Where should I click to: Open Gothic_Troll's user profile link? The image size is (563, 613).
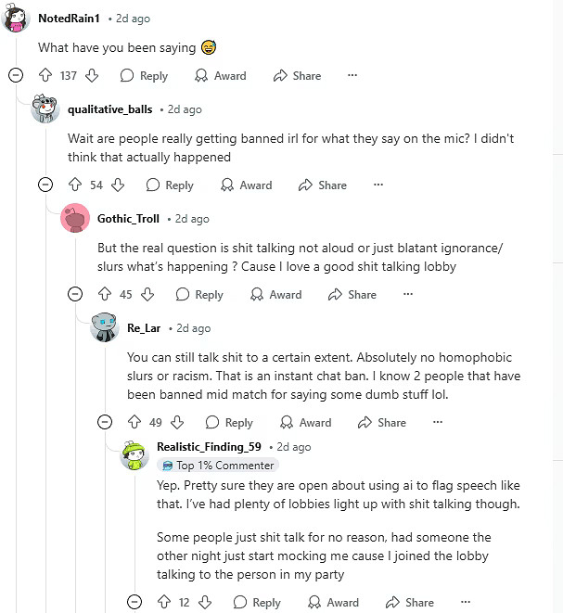pos(129,219)
